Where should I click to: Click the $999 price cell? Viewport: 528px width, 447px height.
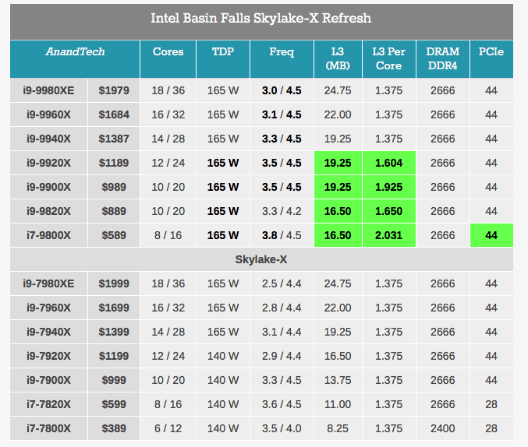pos(114,380)
